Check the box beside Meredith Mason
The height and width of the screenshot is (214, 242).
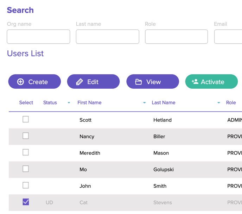26,152
